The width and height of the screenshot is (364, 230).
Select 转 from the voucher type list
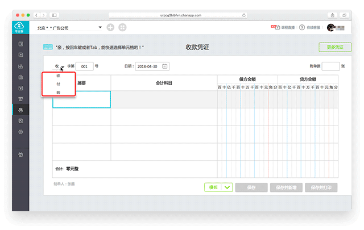[58, 91]
